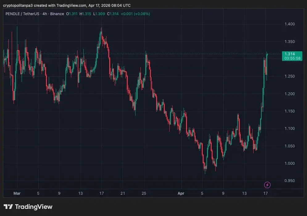Click the +0.001 (+0.08%) change value
This screenshot has width=307, height=216.
coord(135,14)
